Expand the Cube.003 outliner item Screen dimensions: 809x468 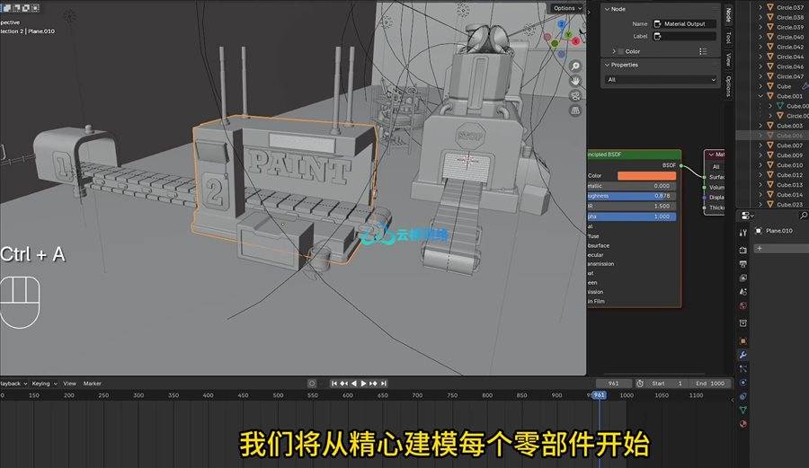coord(760,126)
